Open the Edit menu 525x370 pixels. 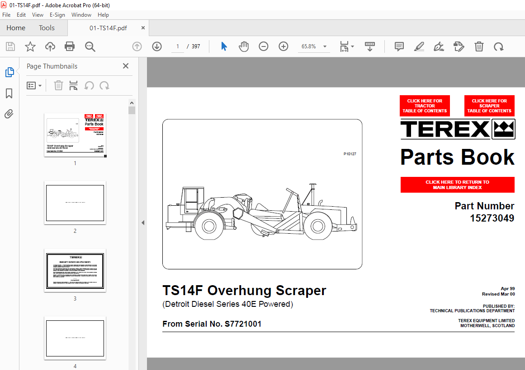[21, 15]
